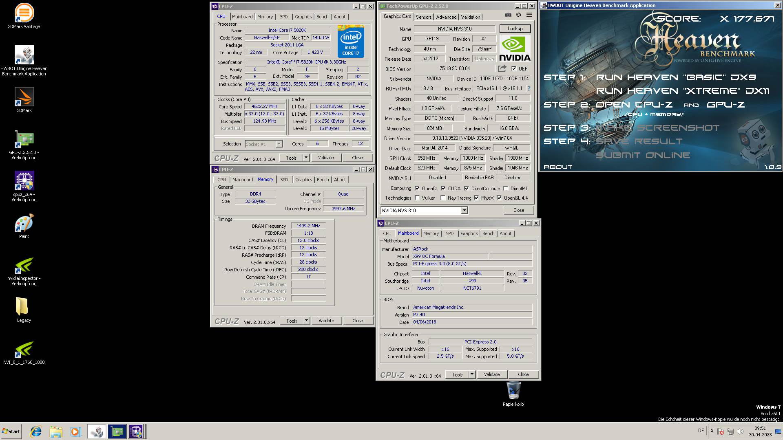Viewport: 783px width, 440px height.
Task: Click Core Speed value 4622.27 MHz
Action: tap(265, 106)
